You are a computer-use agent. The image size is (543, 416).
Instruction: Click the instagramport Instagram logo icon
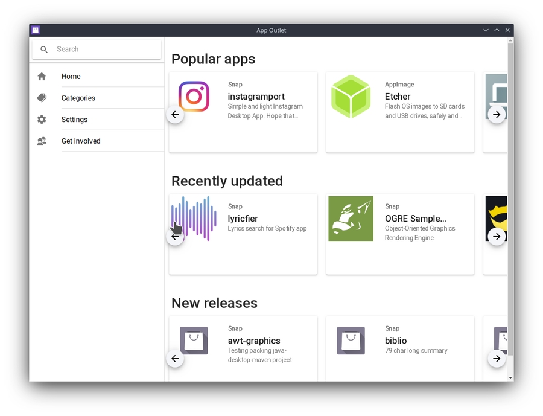coord(194,97)
